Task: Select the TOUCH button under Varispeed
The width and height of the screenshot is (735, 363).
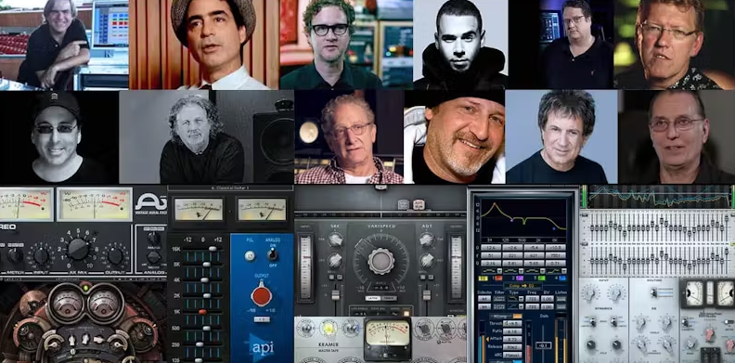Action: pyautogui.click(x=388, y=298)
